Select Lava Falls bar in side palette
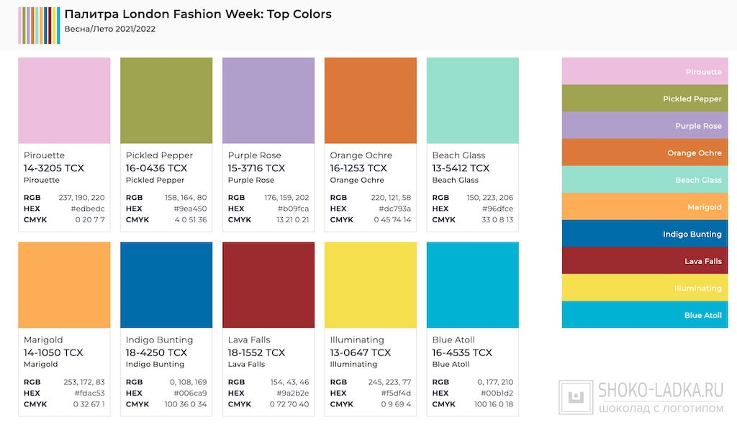The height and width of the screenshot is (428, 737). (x=645, y=260)
